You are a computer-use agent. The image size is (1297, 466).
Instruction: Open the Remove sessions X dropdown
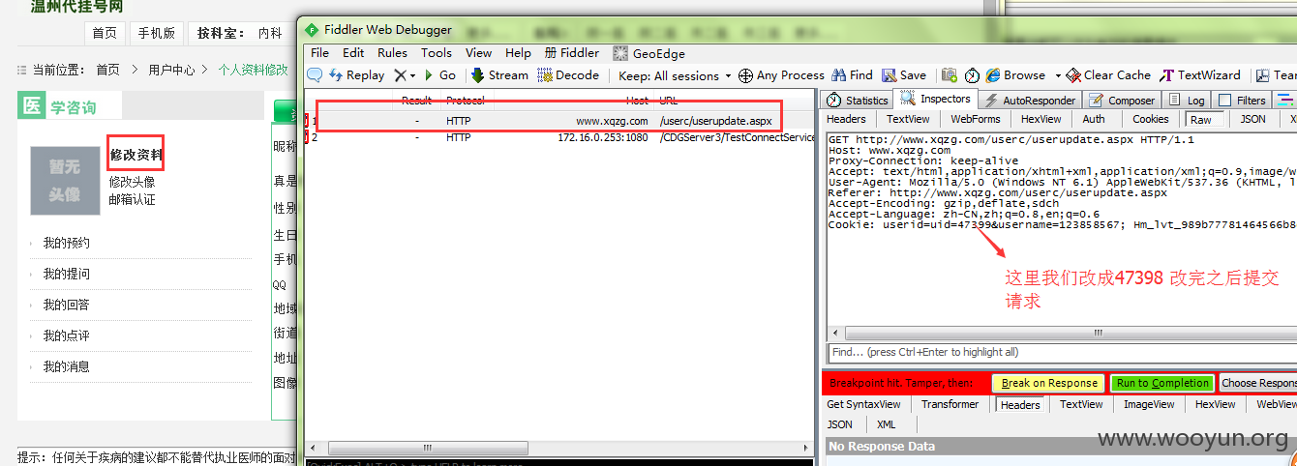(x=405, y=74)
